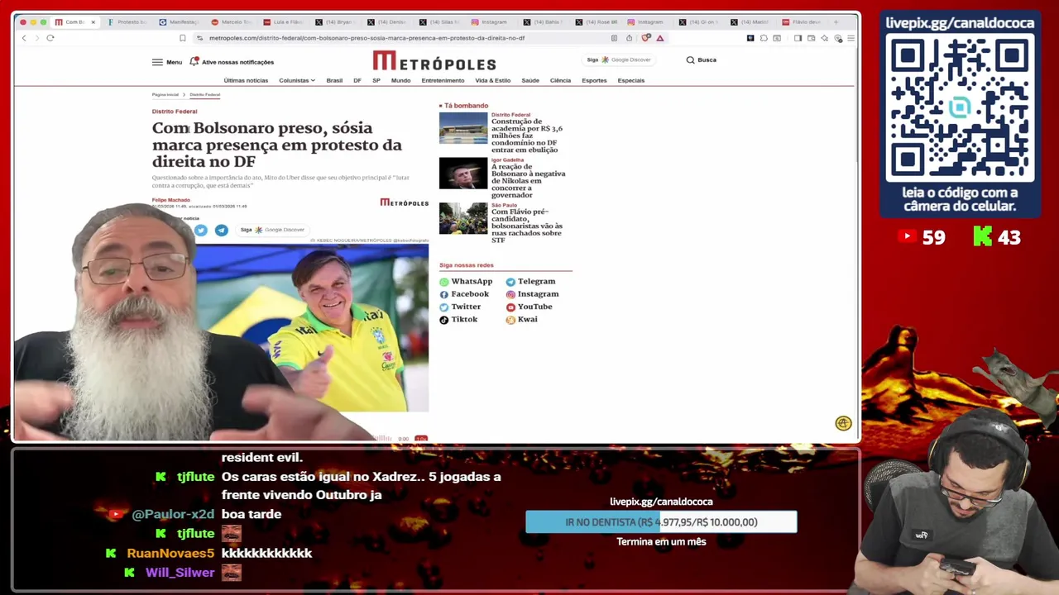The height and width of the screenshot is (595, 1059).
Task: Click the round gold icon at page bottom-right
Action: [x=843, y=423]
